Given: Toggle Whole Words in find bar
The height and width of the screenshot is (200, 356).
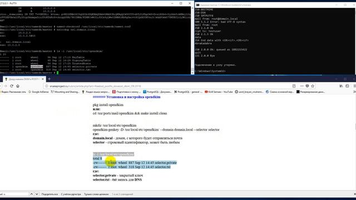Looking at the screenshot, I should coord(96,194).
